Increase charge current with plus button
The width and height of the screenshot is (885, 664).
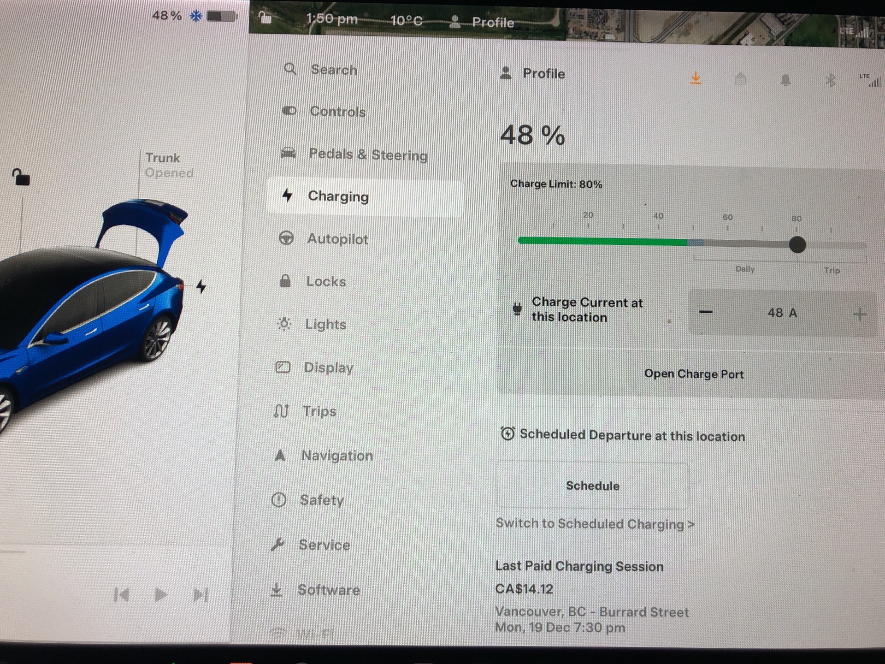(x=859, y=314)
